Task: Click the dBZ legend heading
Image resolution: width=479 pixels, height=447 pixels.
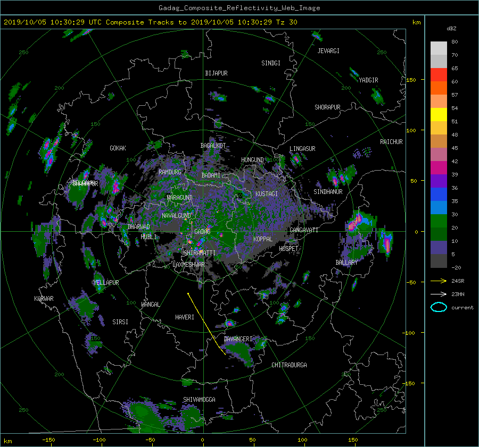Action: 451,29
